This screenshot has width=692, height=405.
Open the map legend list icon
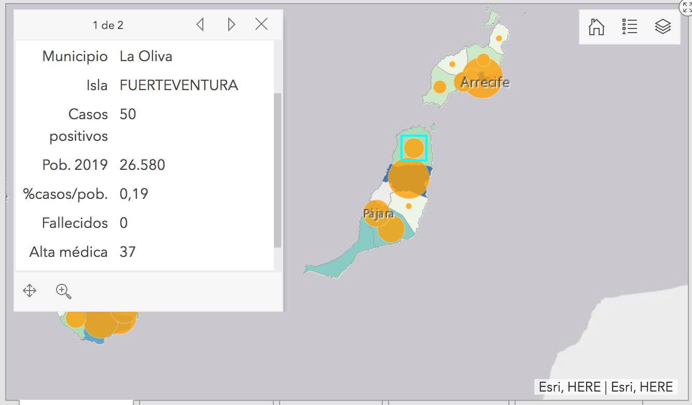(x=629, y=26)
